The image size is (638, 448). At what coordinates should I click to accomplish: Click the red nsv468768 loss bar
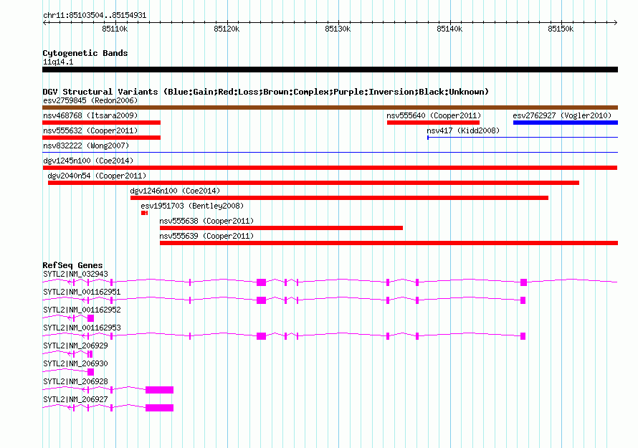101,123
